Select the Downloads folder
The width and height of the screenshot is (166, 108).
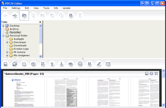click(20, 45)
